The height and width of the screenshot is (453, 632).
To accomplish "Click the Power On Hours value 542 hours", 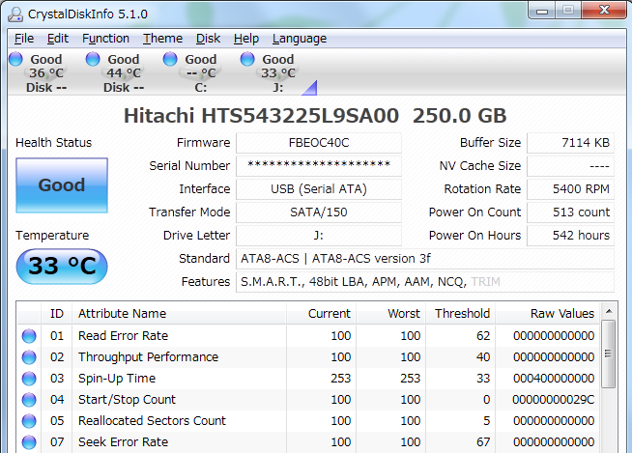I will click(571, 236).
